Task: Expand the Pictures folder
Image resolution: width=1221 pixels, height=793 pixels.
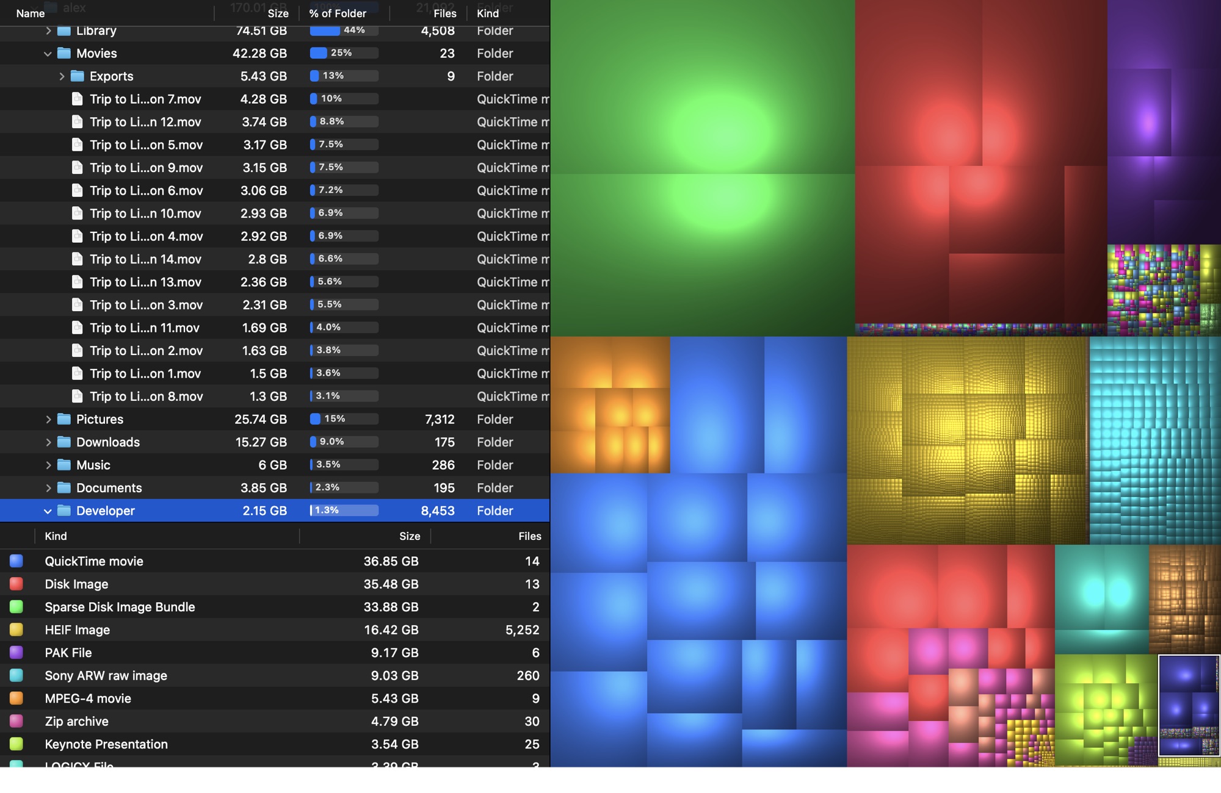Action: 48,419
